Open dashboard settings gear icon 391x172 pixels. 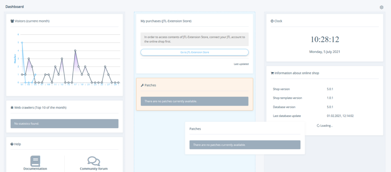[381, 7]
